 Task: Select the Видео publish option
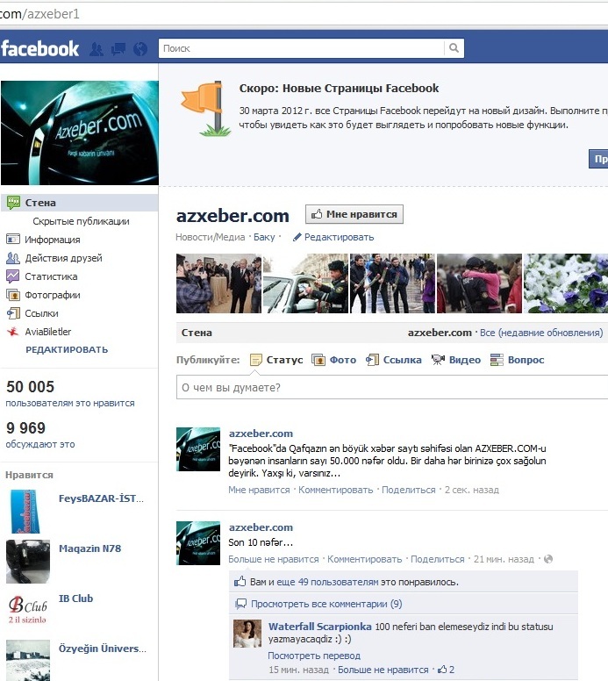[x=456, y=360]
